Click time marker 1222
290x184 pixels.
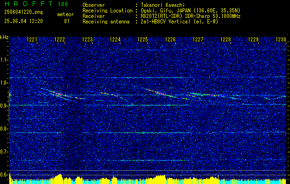click(x=60, y=39)
